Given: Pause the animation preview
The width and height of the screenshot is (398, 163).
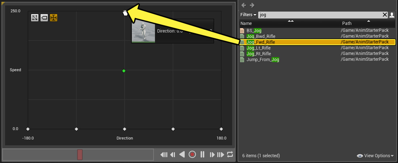Looking at the screenshot, I should 202,155.
